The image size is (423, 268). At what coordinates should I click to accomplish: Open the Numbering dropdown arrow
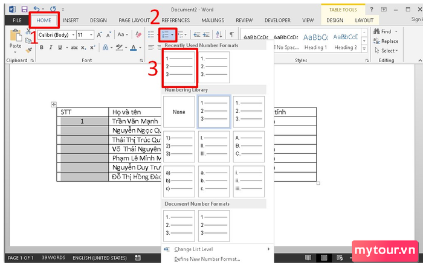172,35
